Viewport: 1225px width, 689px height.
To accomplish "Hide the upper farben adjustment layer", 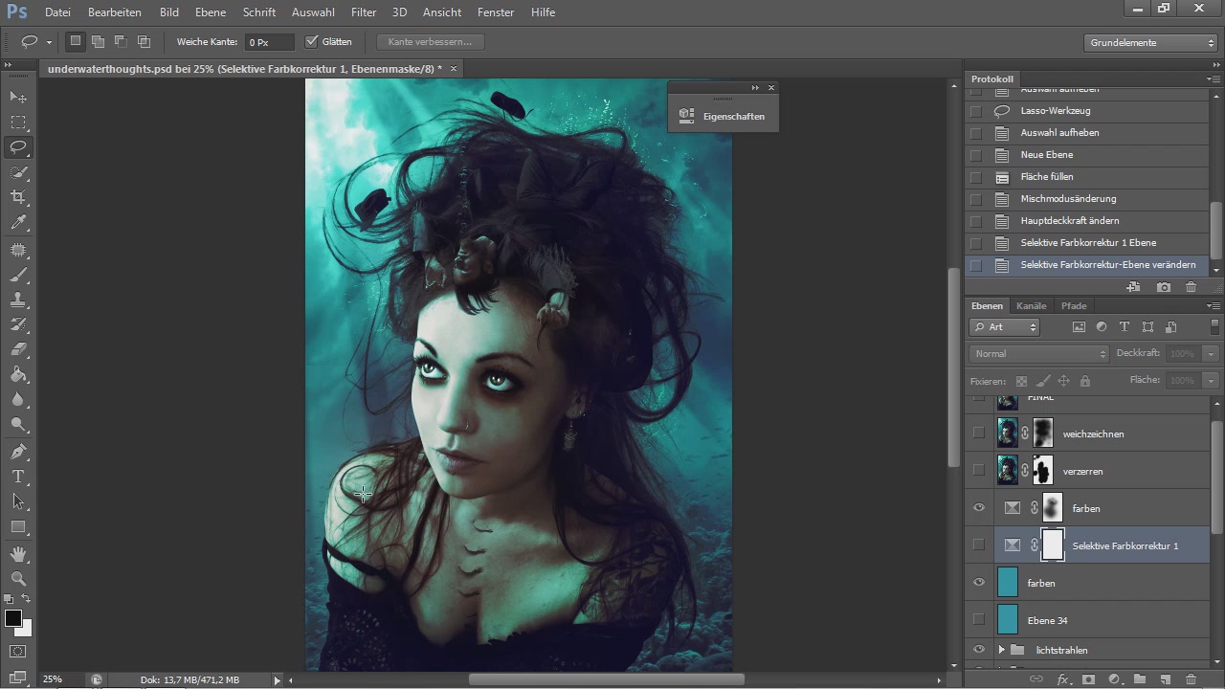I will (x=978, y=508).
